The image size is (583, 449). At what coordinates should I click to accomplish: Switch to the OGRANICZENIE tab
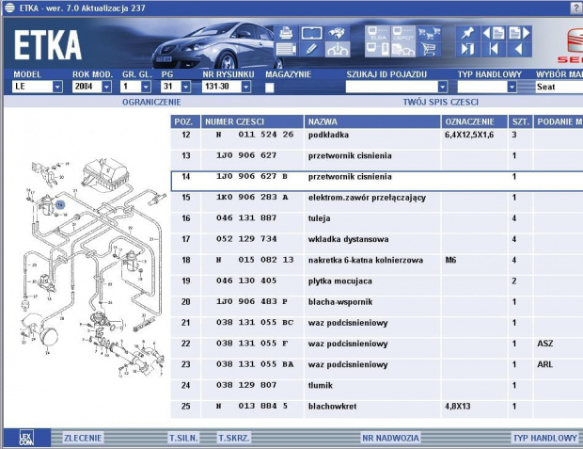click(x=151, y=102)
